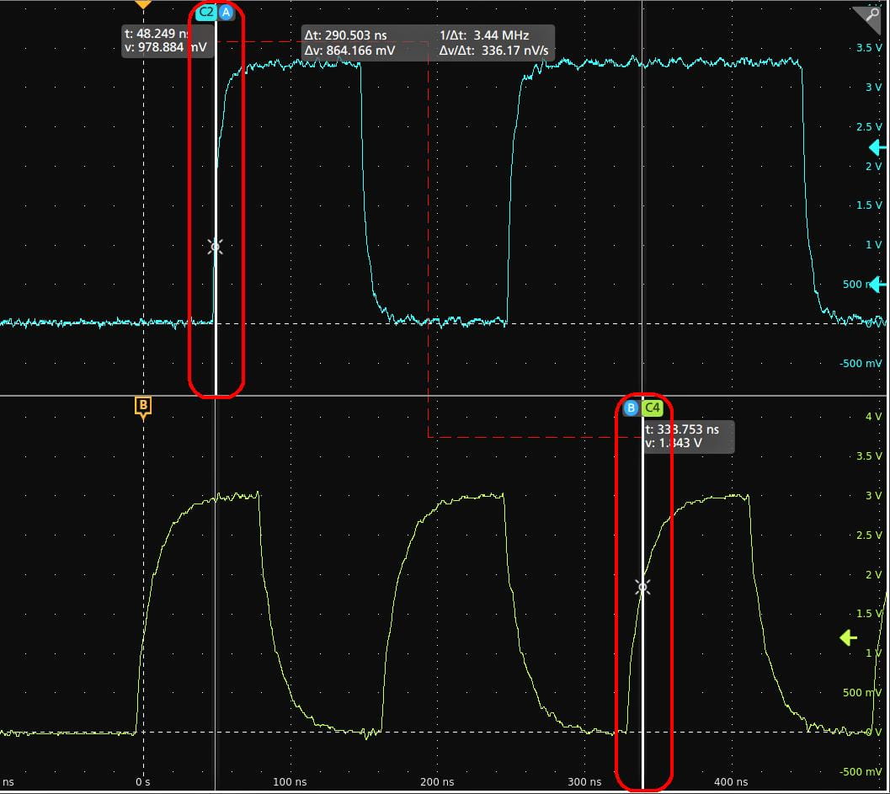Screen dimensions: 890x794
Task: Click cursor B crosshair on yellow waveform
Action: [642, 588]
